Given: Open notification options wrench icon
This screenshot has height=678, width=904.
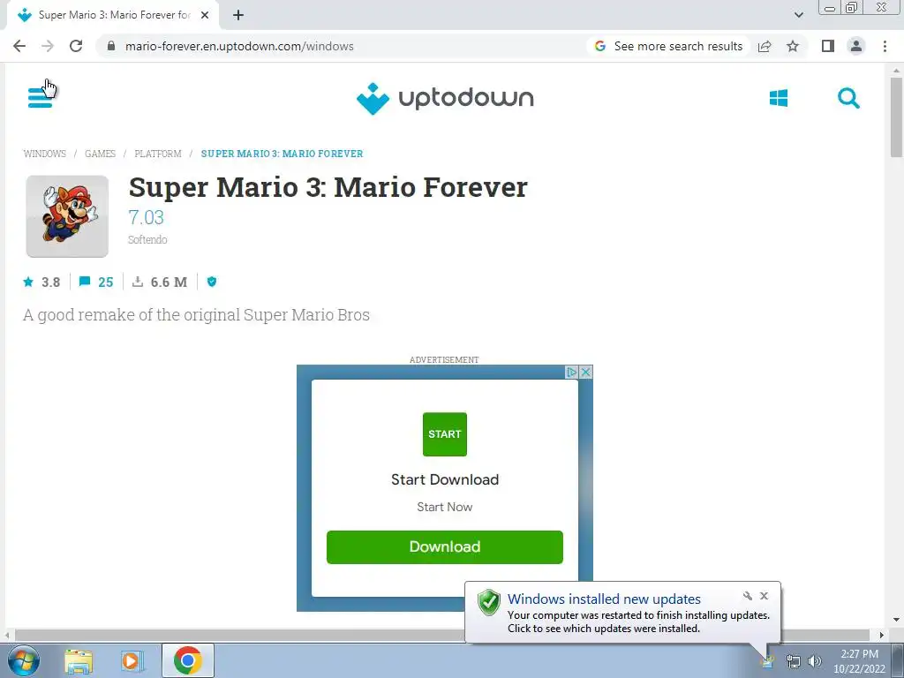Looking at the screenshot, I should tap(747, 596).
